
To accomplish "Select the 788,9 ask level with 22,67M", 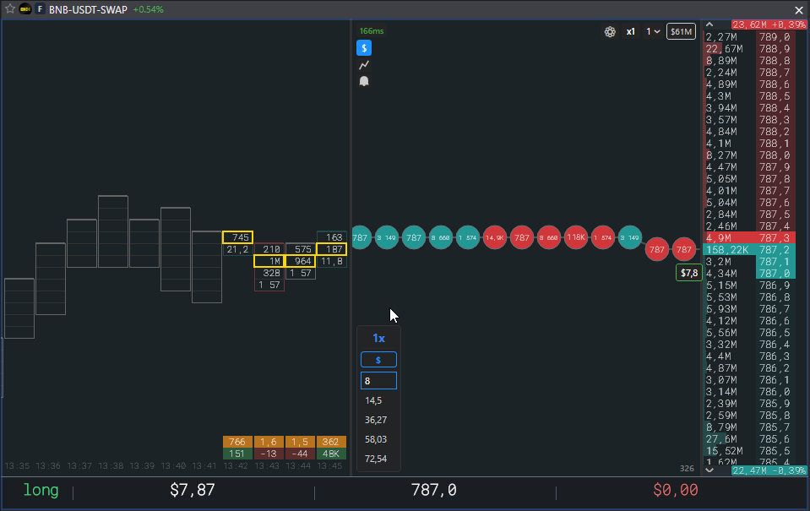I will [x=750, y=49].
